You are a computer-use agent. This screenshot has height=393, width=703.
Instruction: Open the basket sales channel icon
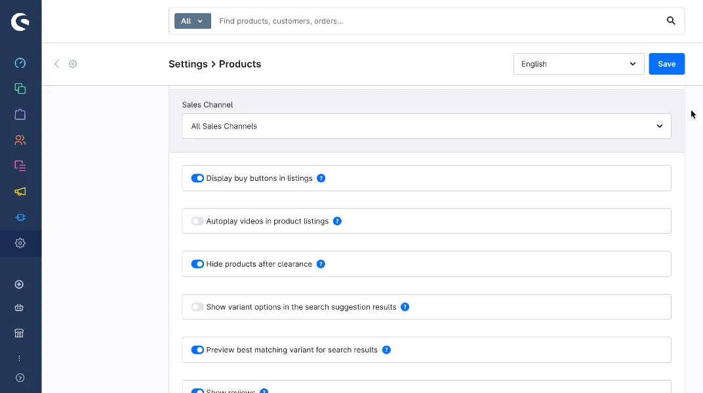point(19,307)
